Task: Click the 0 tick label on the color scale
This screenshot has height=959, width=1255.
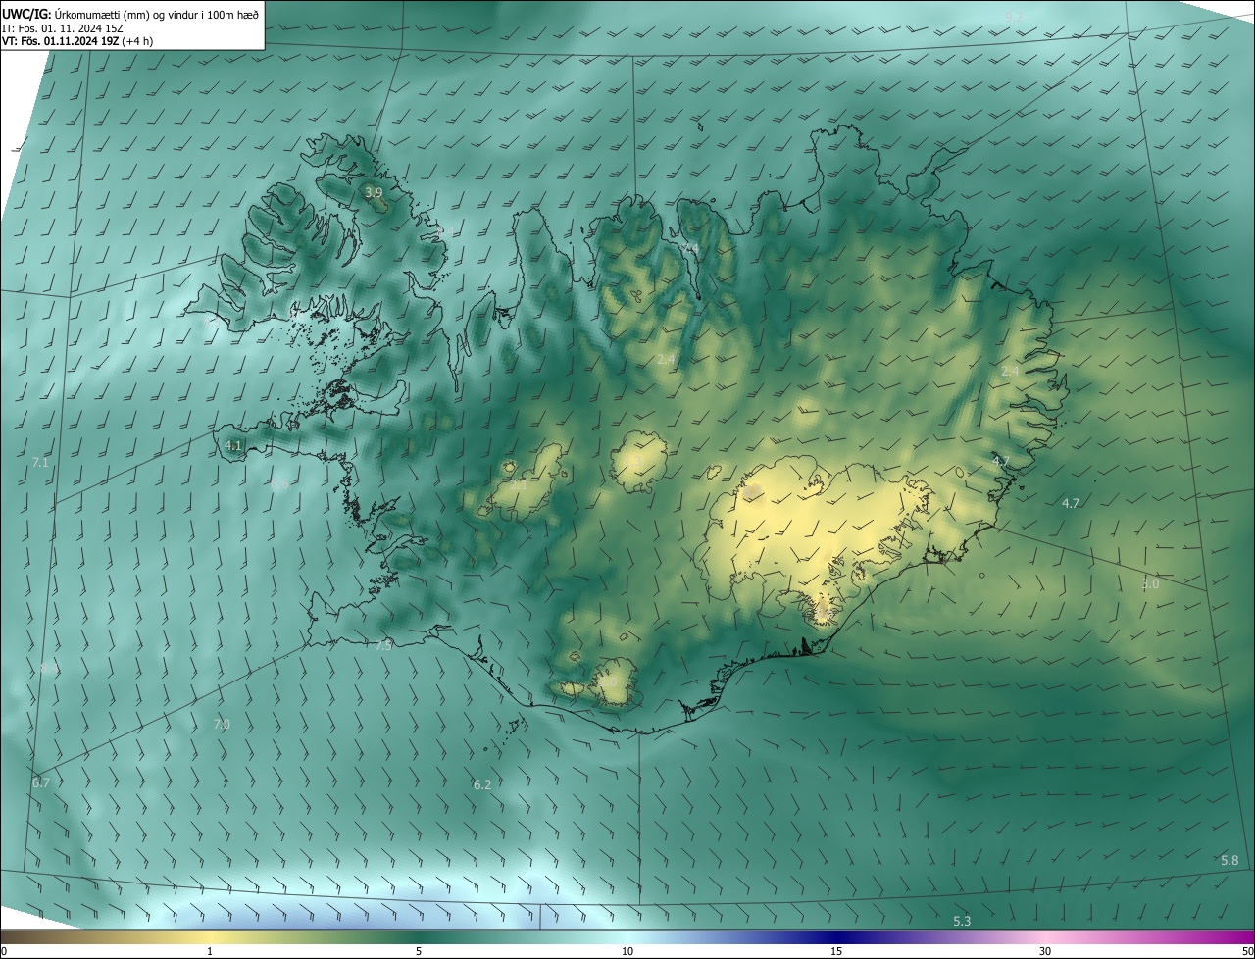Action: point(4,951)
